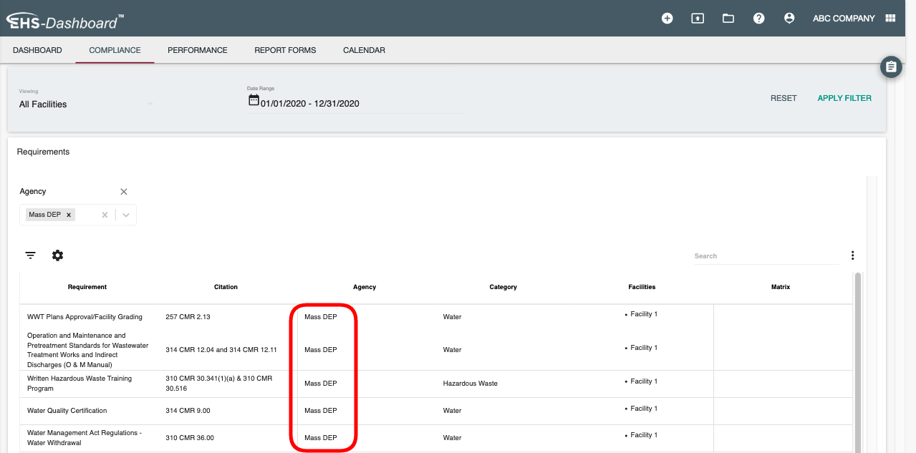The height and width of the screenshot is (453, 916).
Task: Expand the Agency filter dropdown arrow
Action: pos(126,215)
